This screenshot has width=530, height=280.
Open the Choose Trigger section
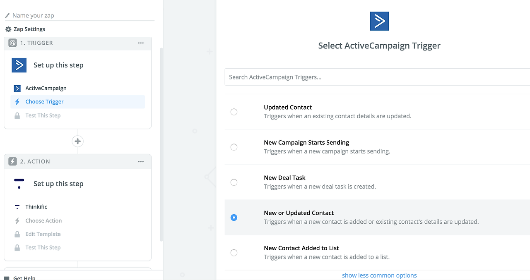pos(44,102)
